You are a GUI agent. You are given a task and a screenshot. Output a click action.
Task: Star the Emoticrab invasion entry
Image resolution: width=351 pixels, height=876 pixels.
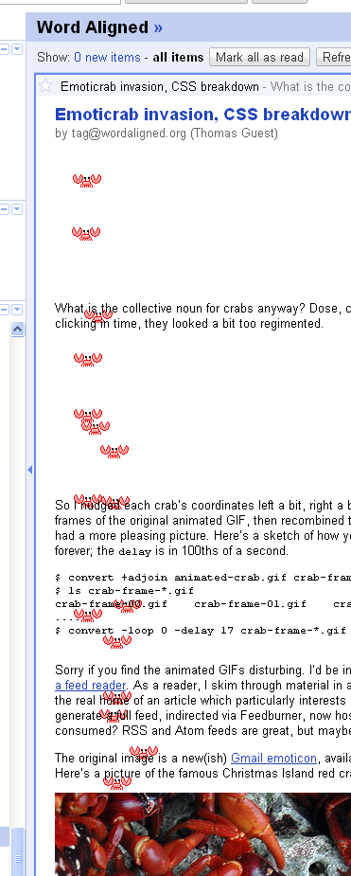coord(45,85)
